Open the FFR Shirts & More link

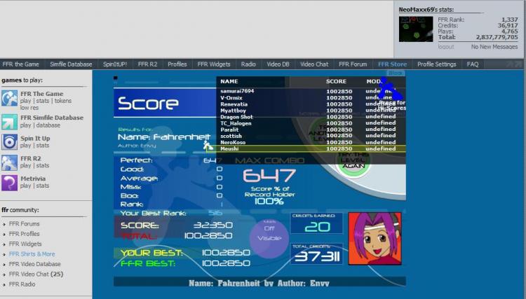tap(32, 253)
